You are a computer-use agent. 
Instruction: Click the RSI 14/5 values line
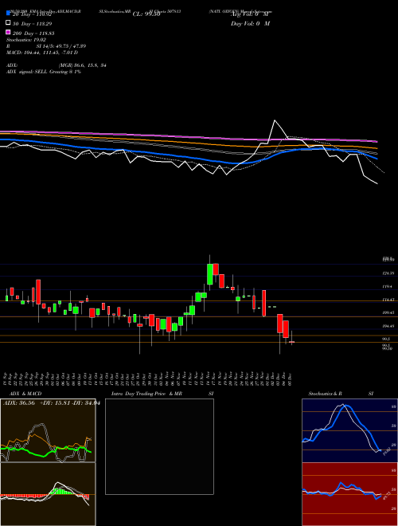(x=46, y=46)
